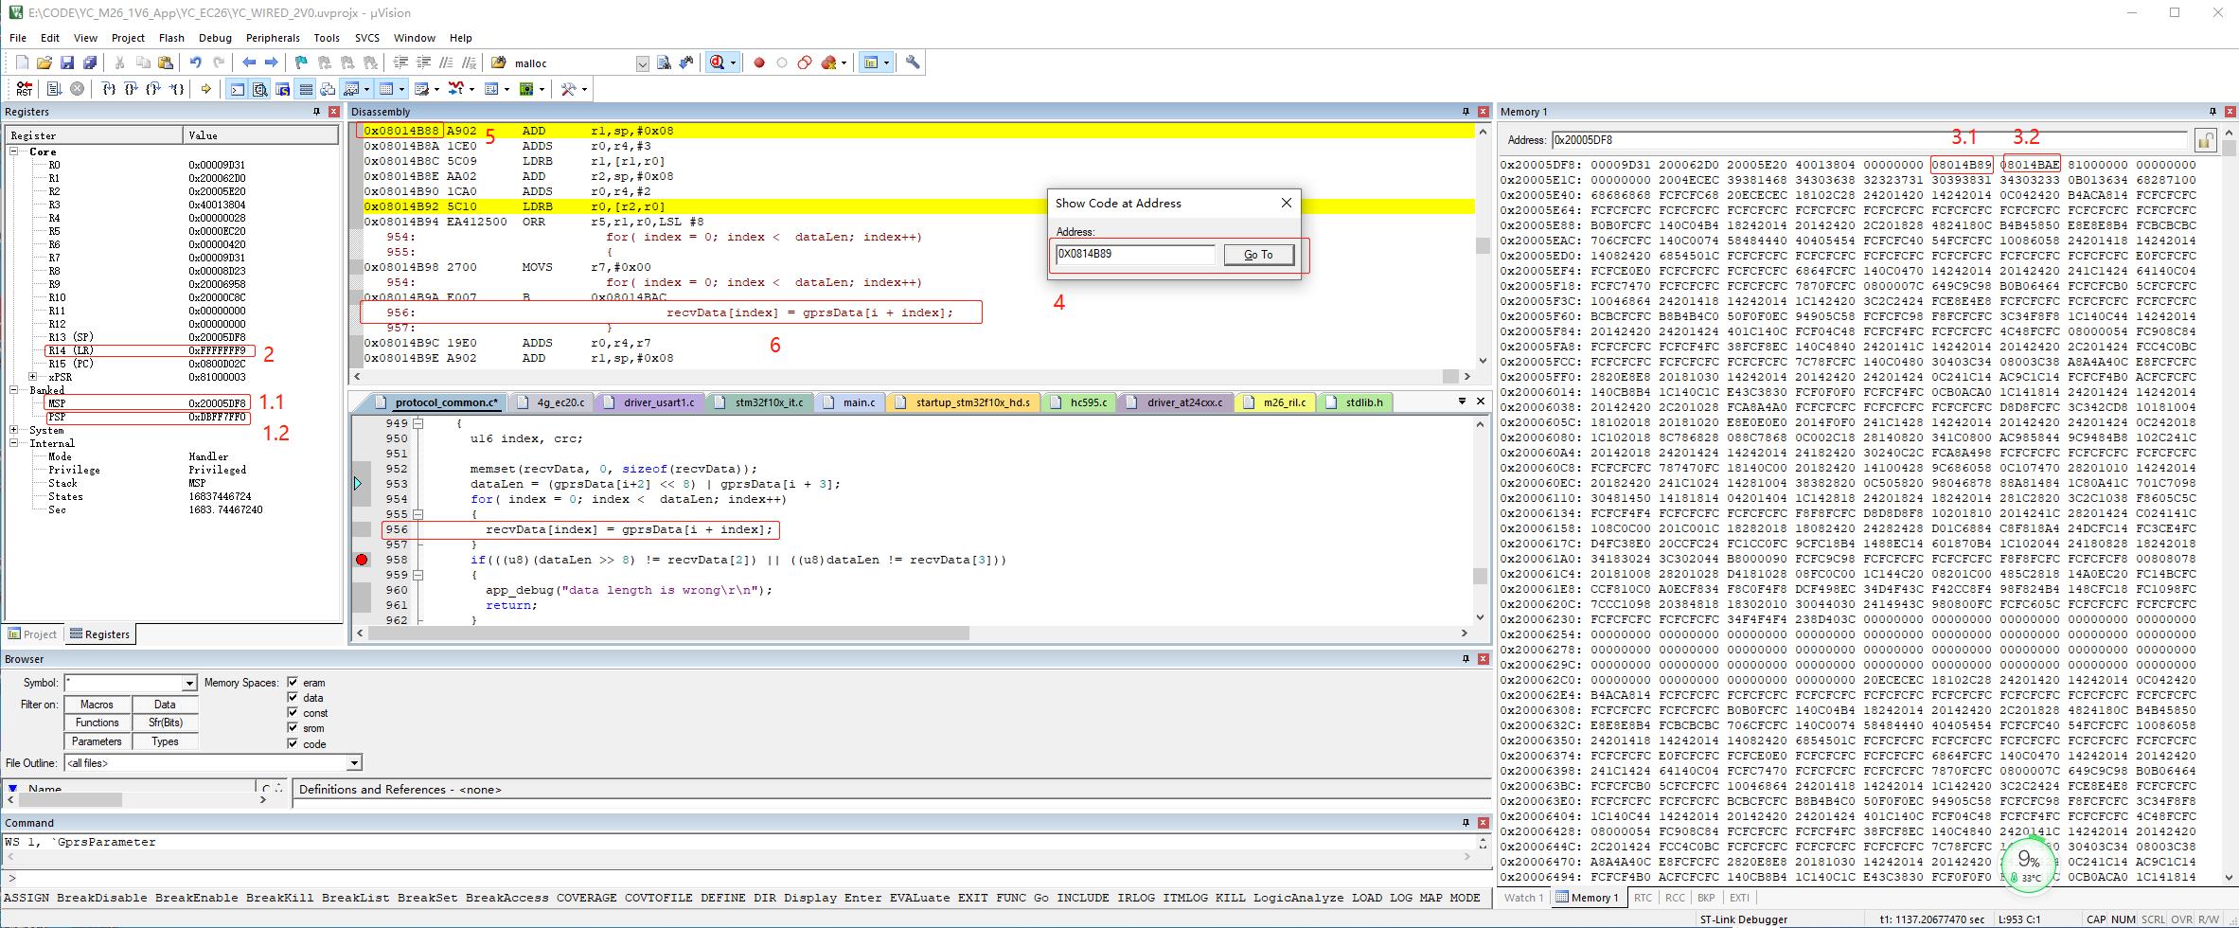Click the Reset CPU (RST) icon
This screenshot has height=928, width=2239.
(23, 89)
